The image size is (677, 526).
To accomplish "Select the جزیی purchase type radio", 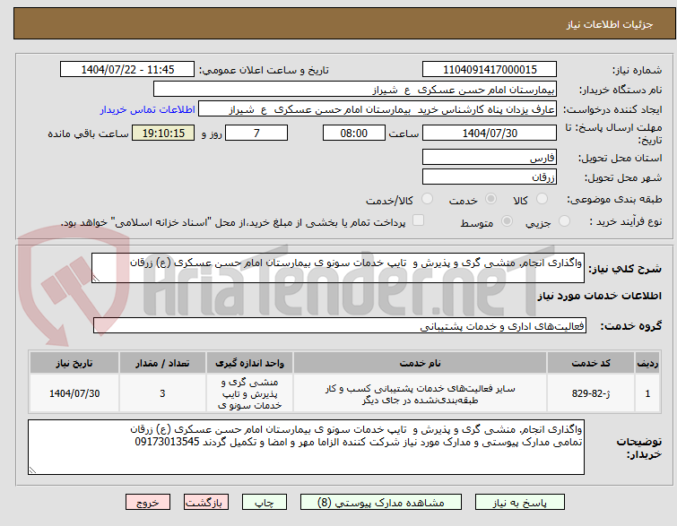I will [x=564, y=221].
